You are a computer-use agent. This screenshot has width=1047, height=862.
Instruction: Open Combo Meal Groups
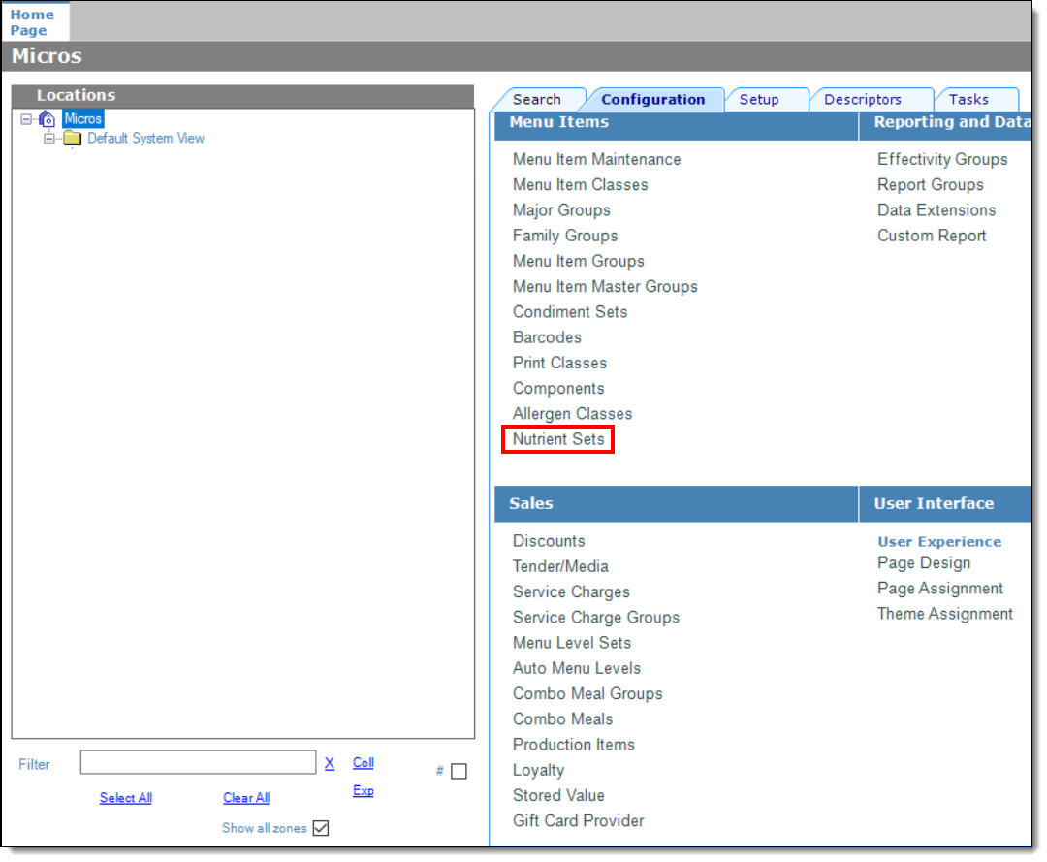tap(587, 693)
